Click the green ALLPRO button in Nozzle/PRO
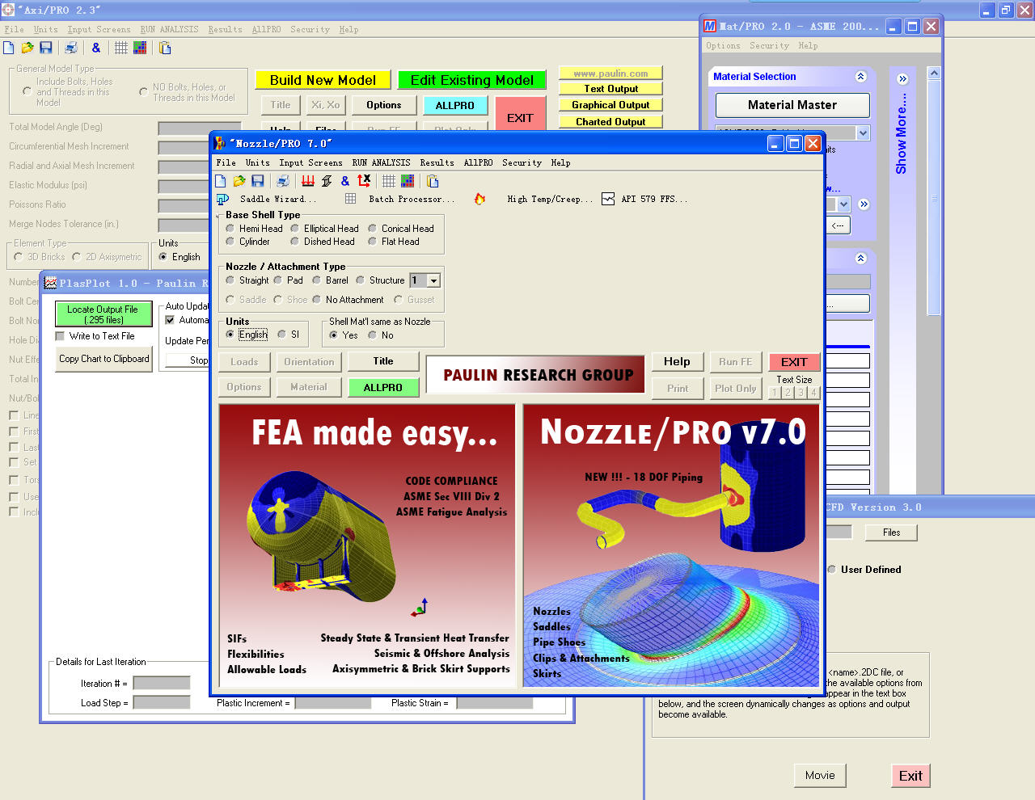1035x800 pixels. (383, 388)
